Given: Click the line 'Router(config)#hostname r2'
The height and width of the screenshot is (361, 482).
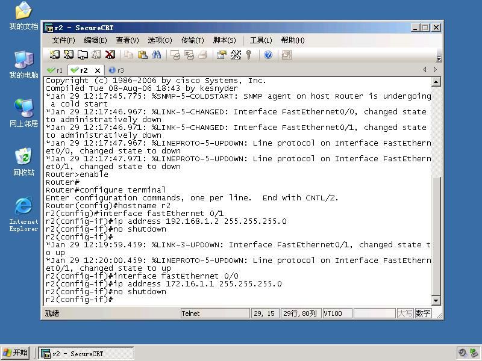Looking at the screenshot, I should pos(108,206).
